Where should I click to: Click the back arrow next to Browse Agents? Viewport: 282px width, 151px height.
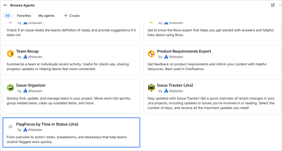point(5,5)
